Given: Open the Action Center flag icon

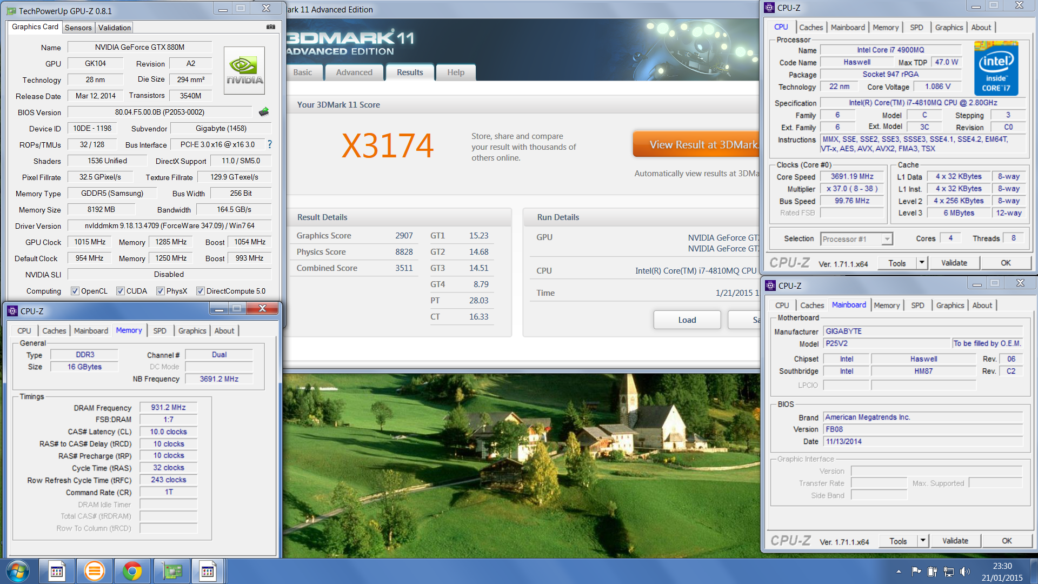Looking at the screenshot, I should 916,572.
